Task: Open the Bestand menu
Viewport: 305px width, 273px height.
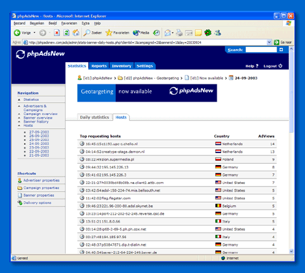Action: point(20,23)
